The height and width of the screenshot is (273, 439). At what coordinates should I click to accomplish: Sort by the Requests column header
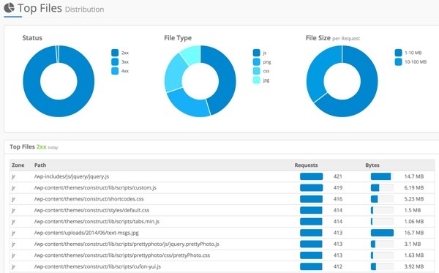[x=306, y=165]
